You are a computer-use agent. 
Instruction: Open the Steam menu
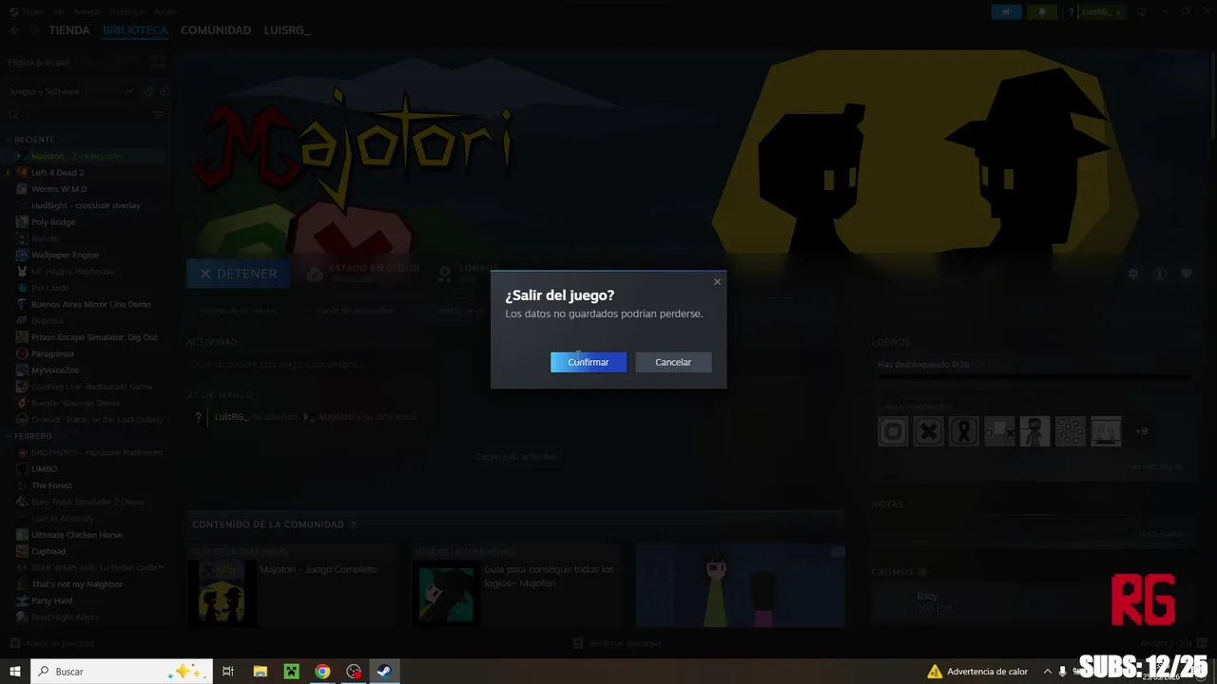[x=32, y=11]
